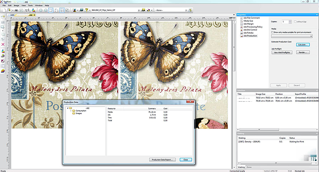Image resolution: width=319 pixels, height=172 pixels.
Task: Open the Media dropdown in Properties
Action: click(292, 36)
